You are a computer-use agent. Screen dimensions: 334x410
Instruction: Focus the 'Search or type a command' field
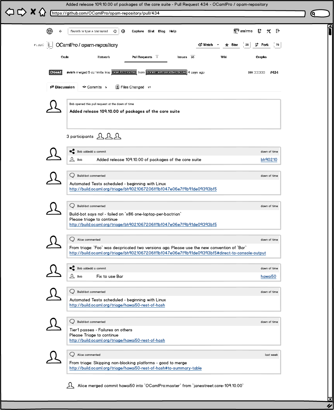[93, 31]
